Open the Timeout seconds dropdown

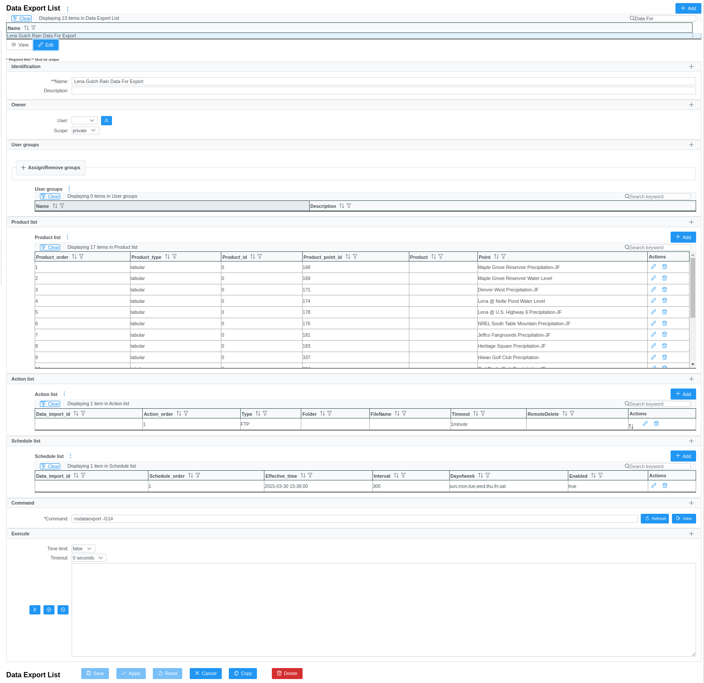coord(89,558)
